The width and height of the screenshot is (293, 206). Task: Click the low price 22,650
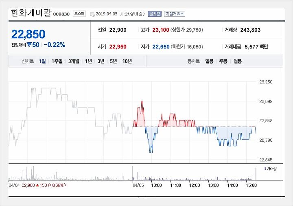161,46
